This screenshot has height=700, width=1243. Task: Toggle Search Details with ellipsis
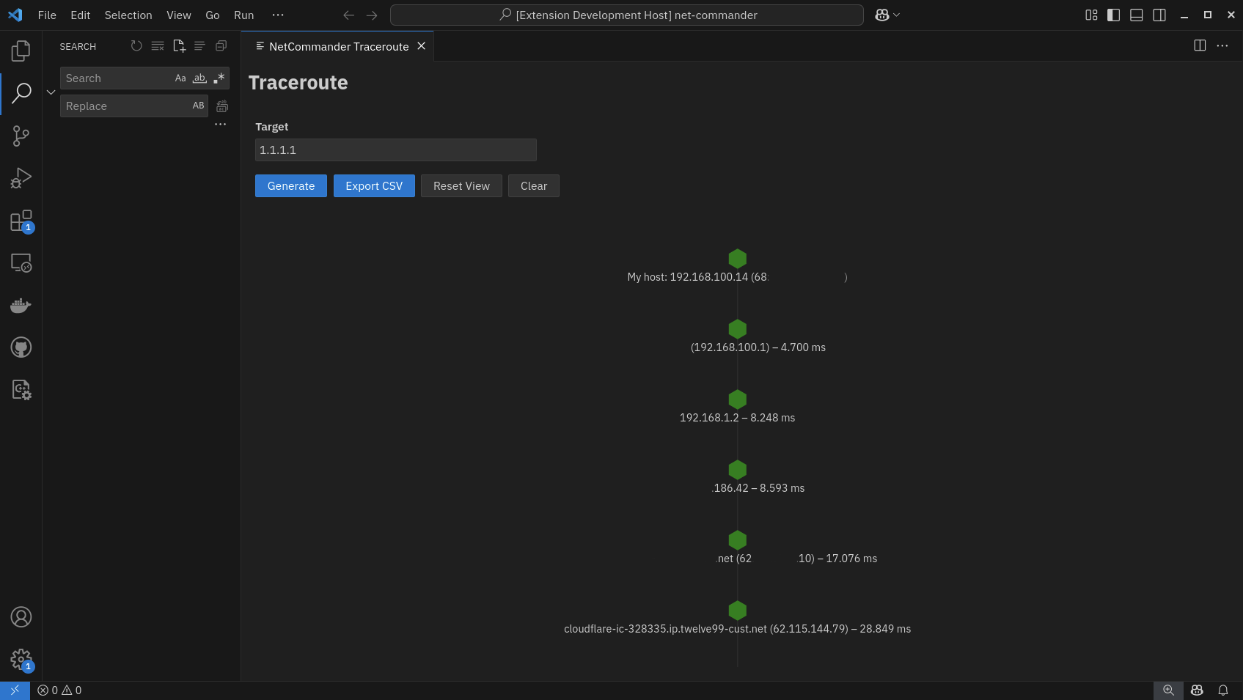(x=220, y=123)
